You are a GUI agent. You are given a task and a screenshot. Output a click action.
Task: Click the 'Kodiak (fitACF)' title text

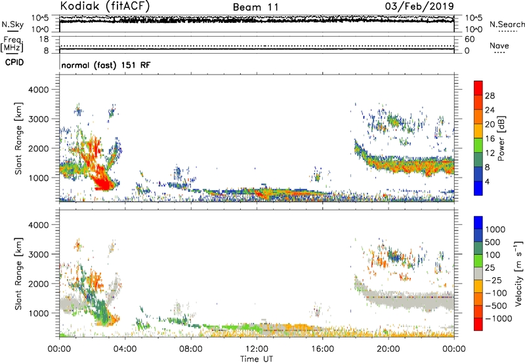105,6
